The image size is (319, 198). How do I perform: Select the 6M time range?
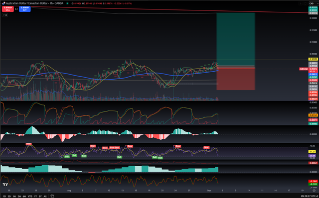[24, 196]
